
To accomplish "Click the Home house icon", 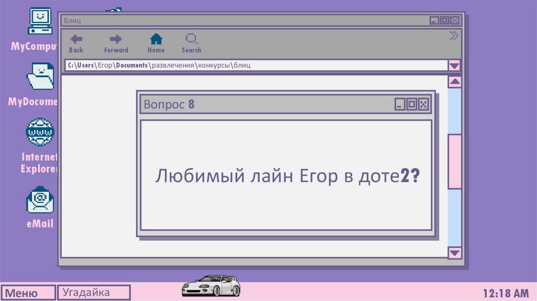I will click(156, 39).
